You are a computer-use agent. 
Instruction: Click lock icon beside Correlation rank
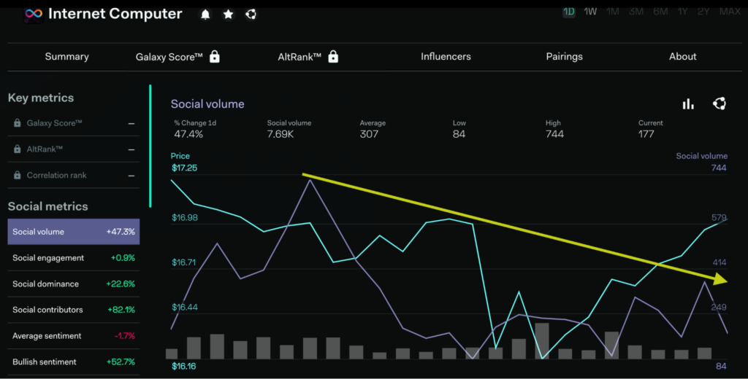tap(18, 175)
